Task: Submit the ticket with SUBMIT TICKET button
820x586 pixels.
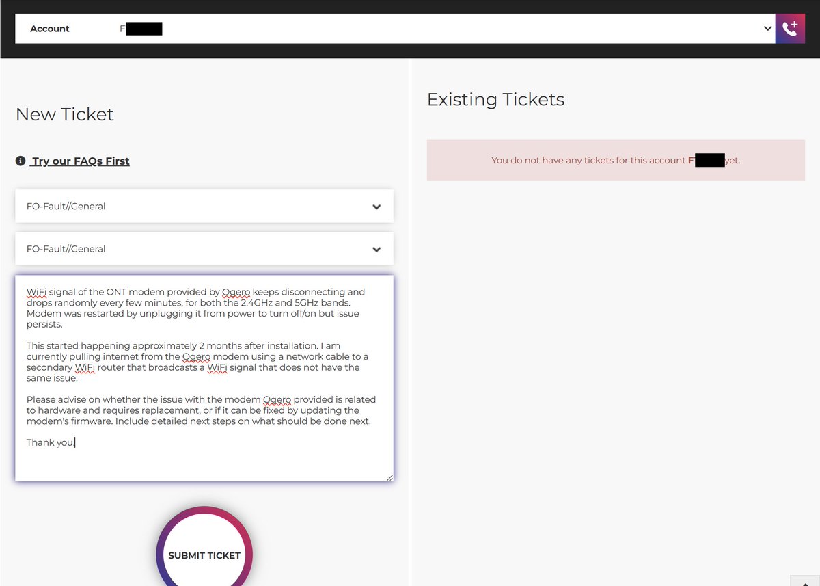Action: [204, 555]
